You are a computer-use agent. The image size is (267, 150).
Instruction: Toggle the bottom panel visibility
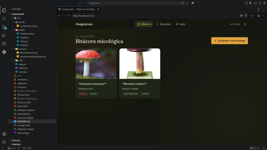point(255,3)
